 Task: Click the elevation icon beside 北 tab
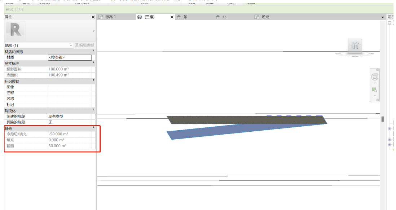[x=218, y=17]
